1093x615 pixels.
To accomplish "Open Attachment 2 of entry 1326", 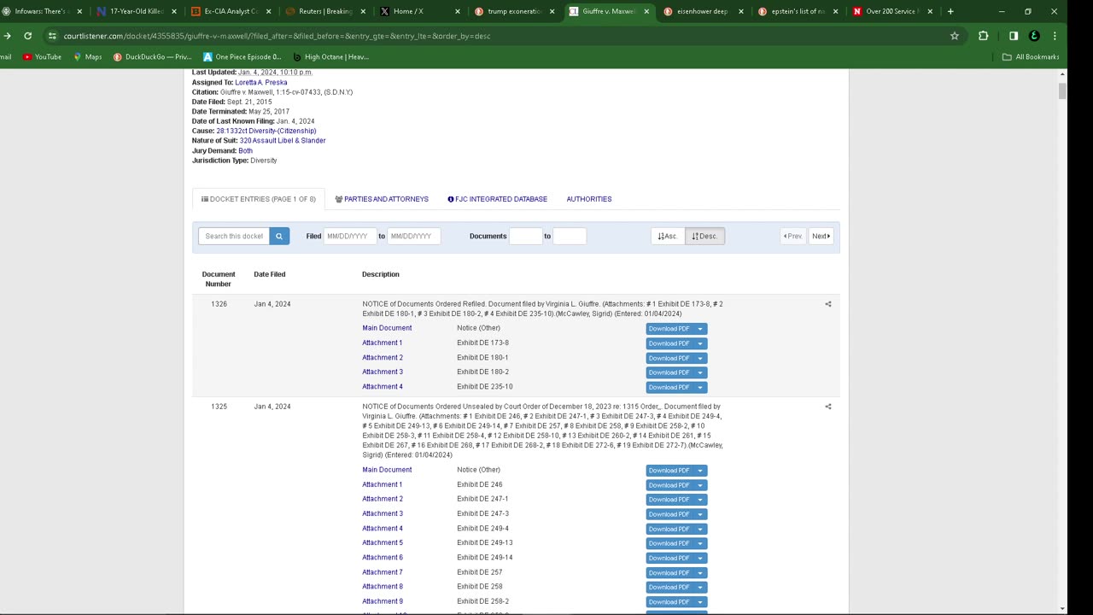I will [383, 358].
